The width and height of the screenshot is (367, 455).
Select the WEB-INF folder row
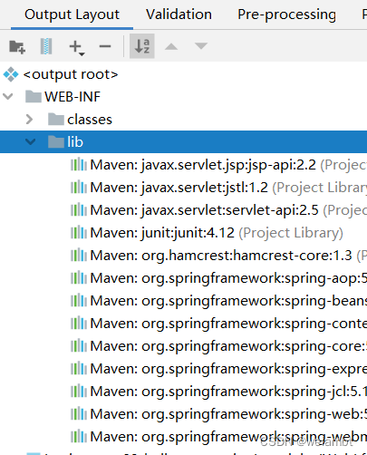tap(183, 97)
